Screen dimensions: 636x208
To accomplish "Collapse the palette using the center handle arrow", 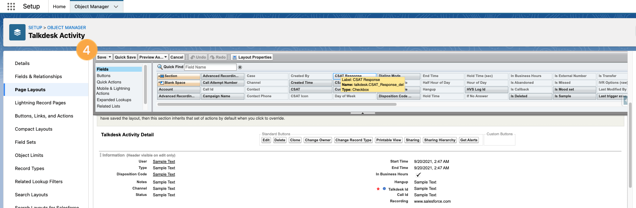I will click(x=363, y=113).
